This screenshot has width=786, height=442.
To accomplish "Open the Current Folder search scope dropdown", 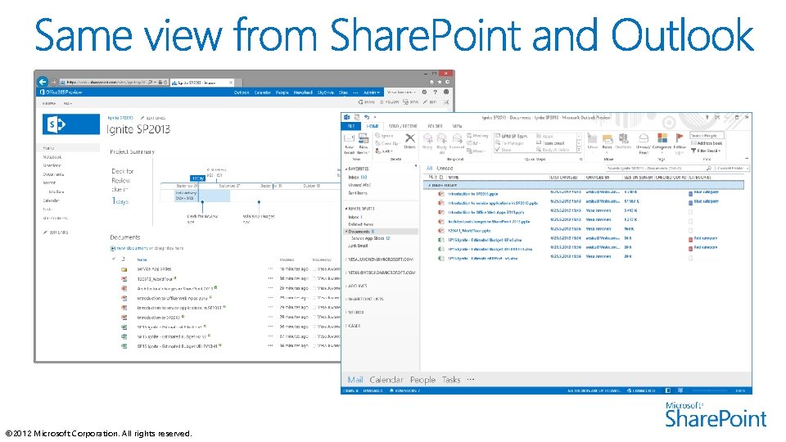I will (732, 169).
